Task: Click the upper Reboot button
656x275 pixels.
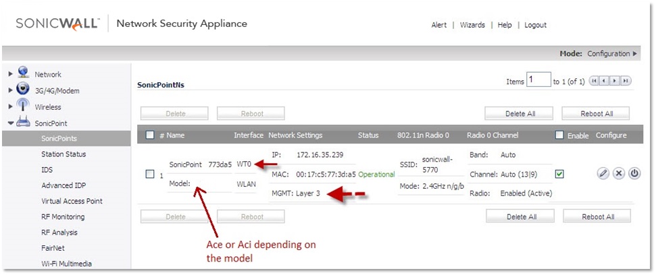Action: 251,113
